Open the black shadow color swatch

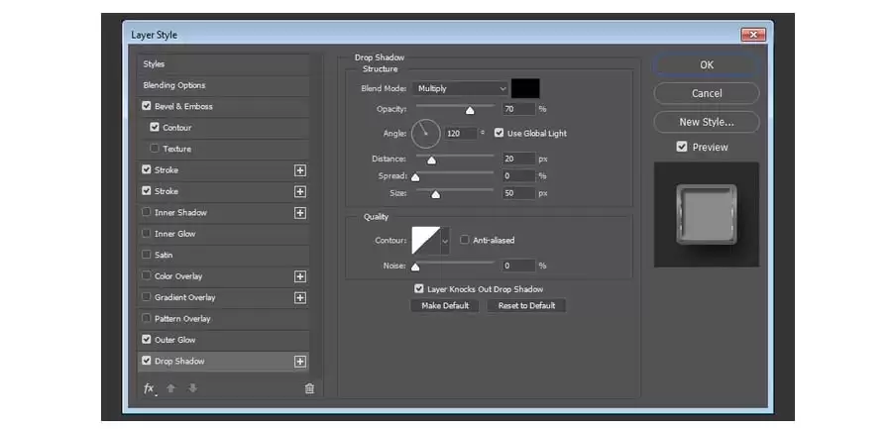[525, 89]
